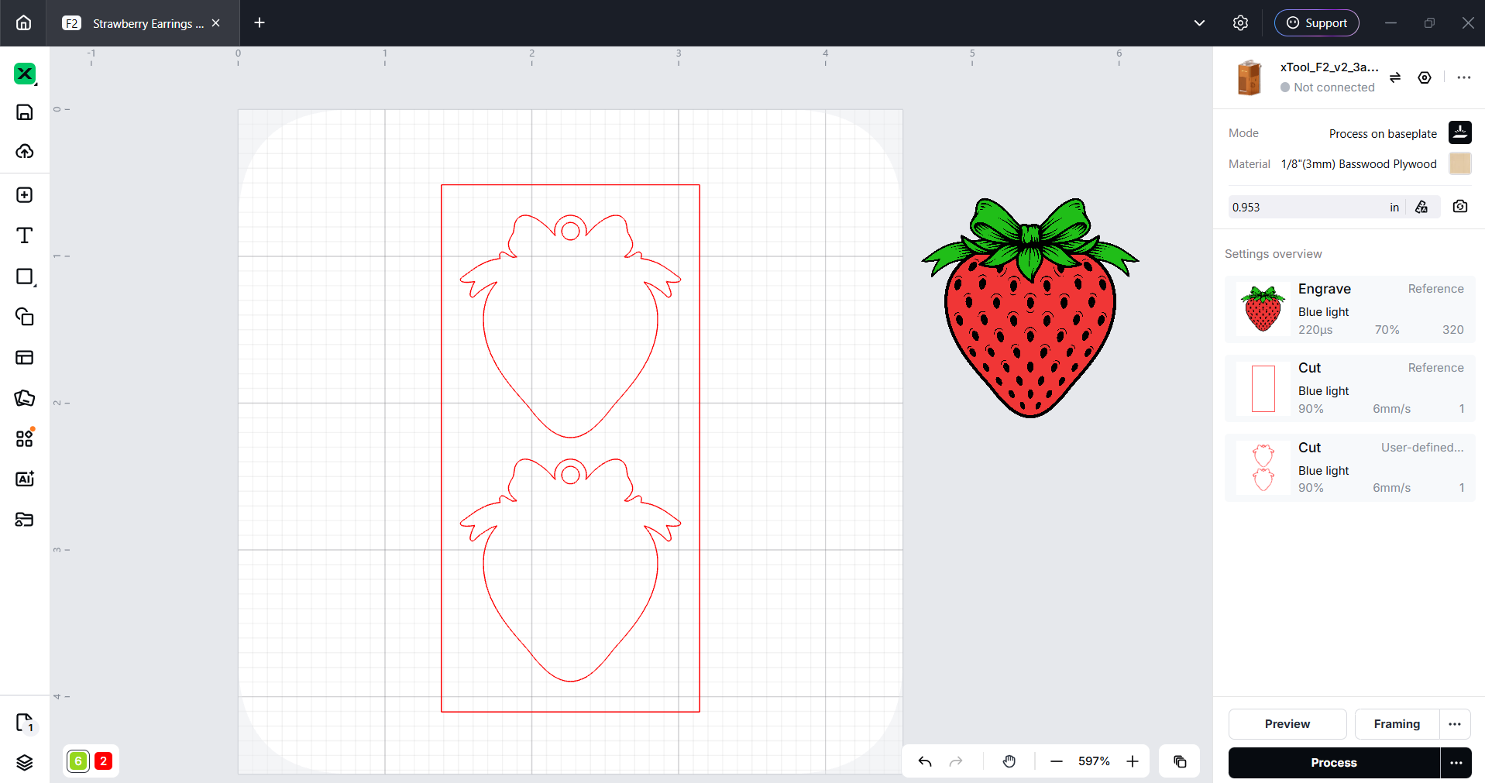Select the red layer 2 badge
Screen dimensions: 1485x783
click(103, 761)
